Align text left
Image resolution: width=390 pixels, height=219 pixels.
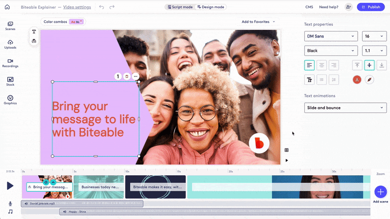tap(310, 65)
